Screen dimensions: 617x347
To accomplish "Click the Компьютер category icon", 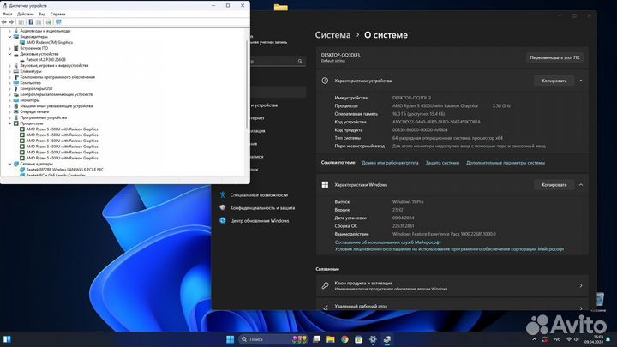I will point(16,82).
